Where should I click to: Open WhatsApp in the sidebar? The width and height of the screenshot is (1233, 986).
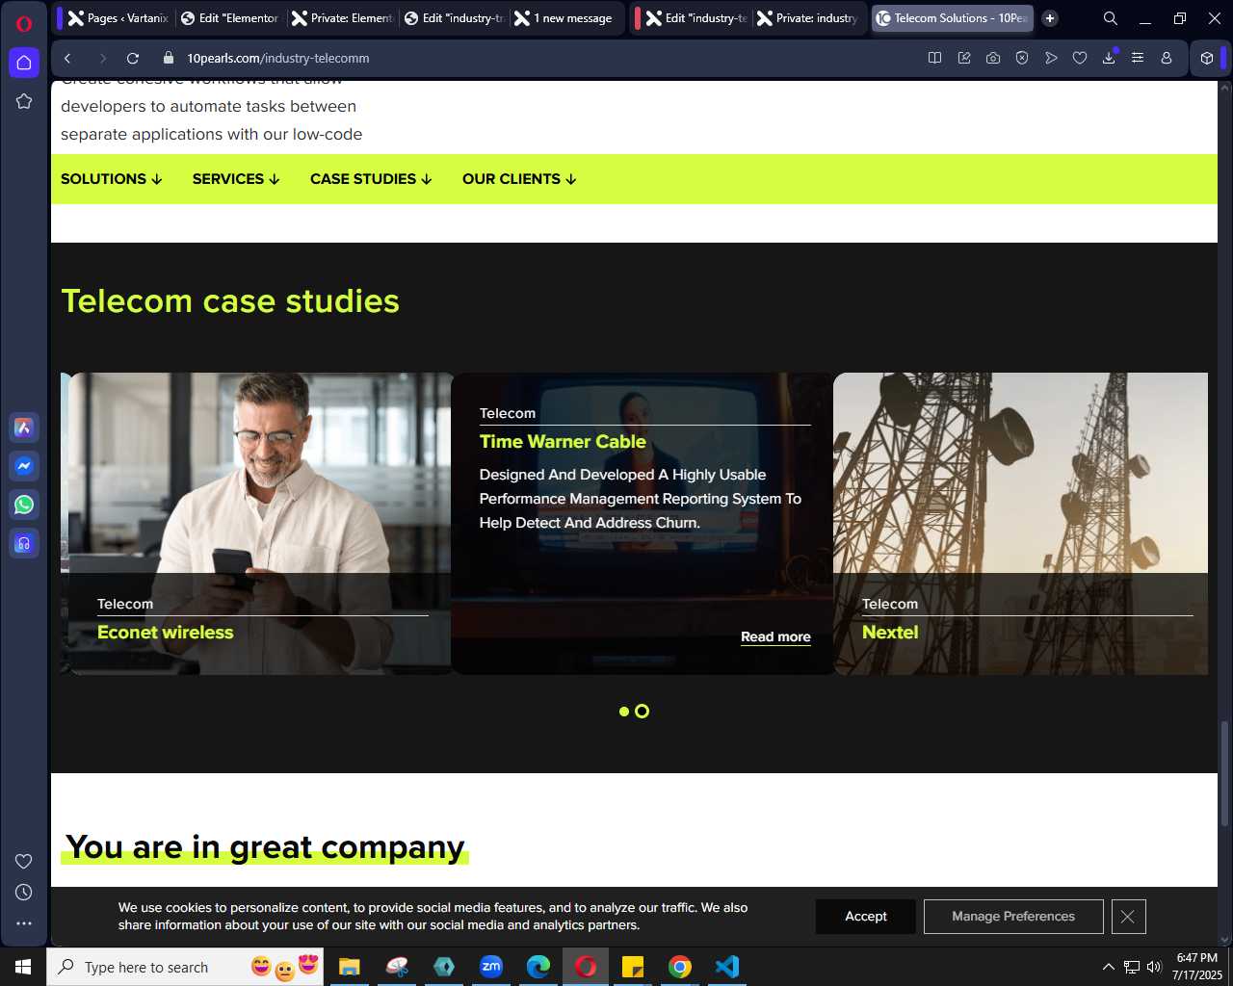[24, 505]
